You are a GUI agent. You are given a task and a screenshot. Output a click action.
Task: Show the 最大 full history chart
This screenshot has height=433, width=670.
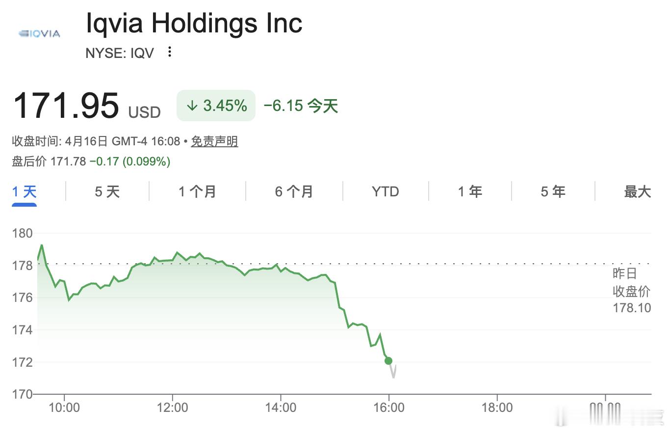pyautogui.click(x=637, y=191)
